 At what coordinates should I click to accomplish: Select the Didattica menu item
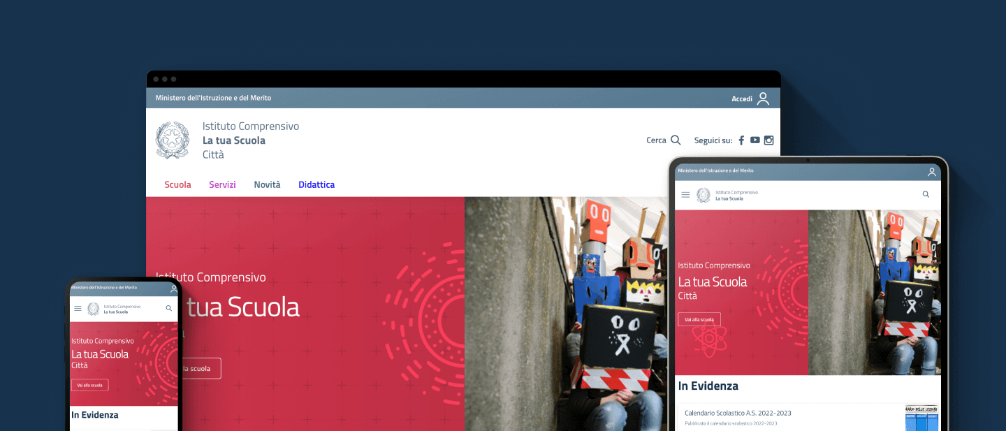[x=316, y=185]
